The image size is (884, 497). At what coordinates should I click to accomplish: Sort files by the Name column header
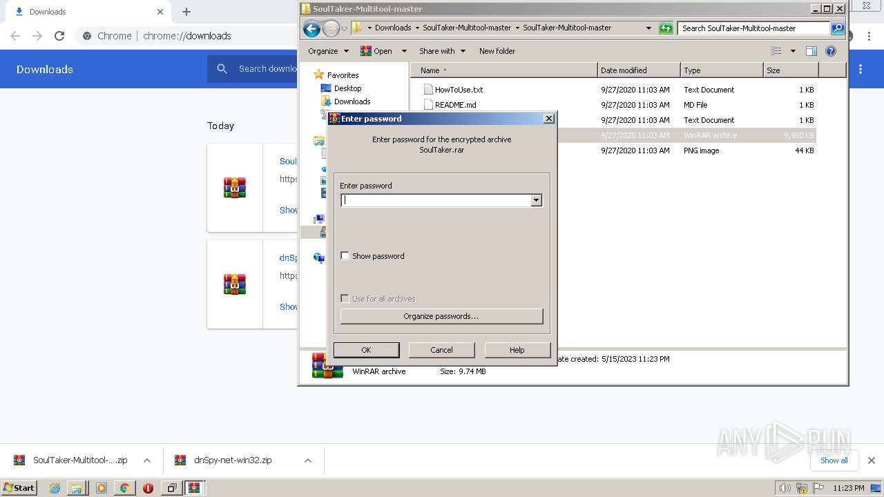tap(504, 70)
